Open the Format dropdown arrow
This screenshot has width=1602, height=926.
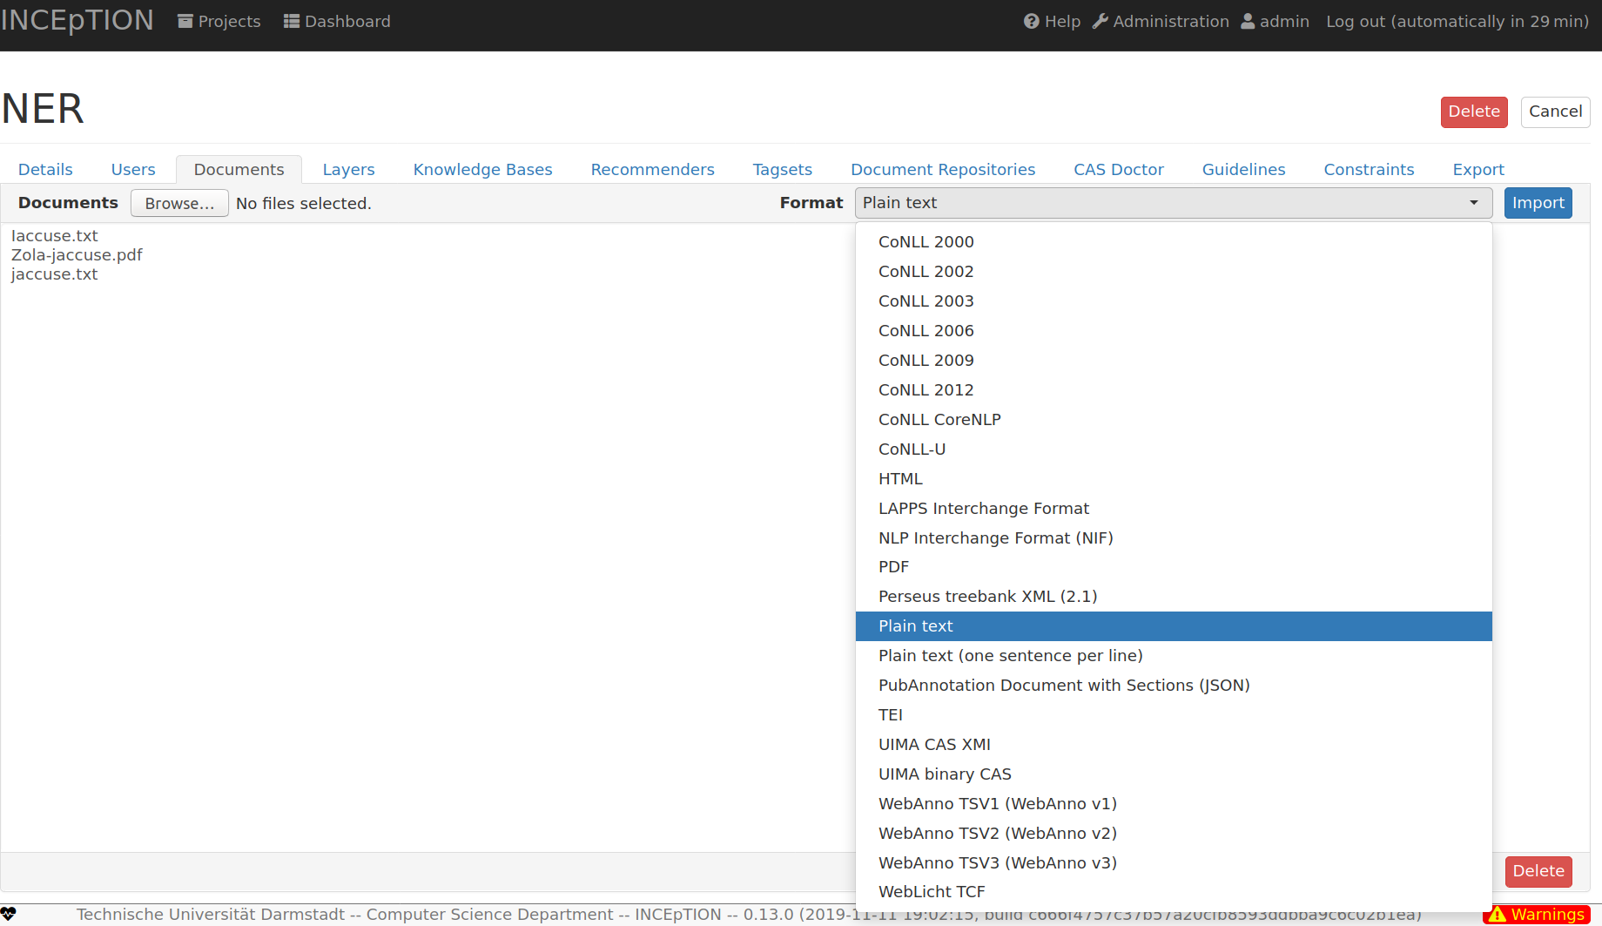(x=1474, y=203)
